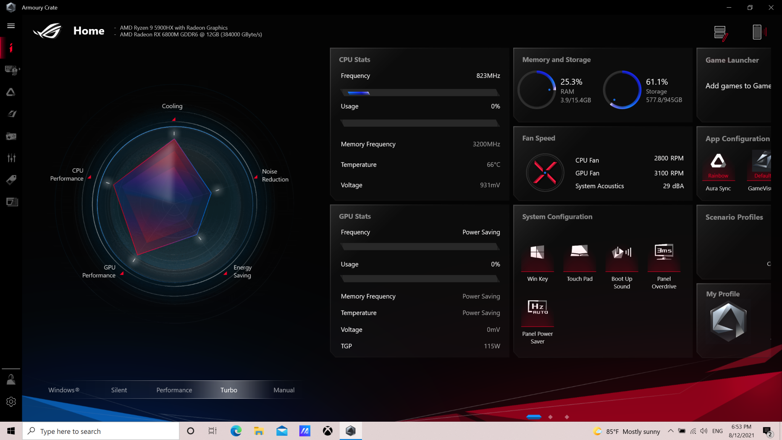Open GameVisual Default app configuration
Screen dimensions: 782x440
tap(760, 165)
